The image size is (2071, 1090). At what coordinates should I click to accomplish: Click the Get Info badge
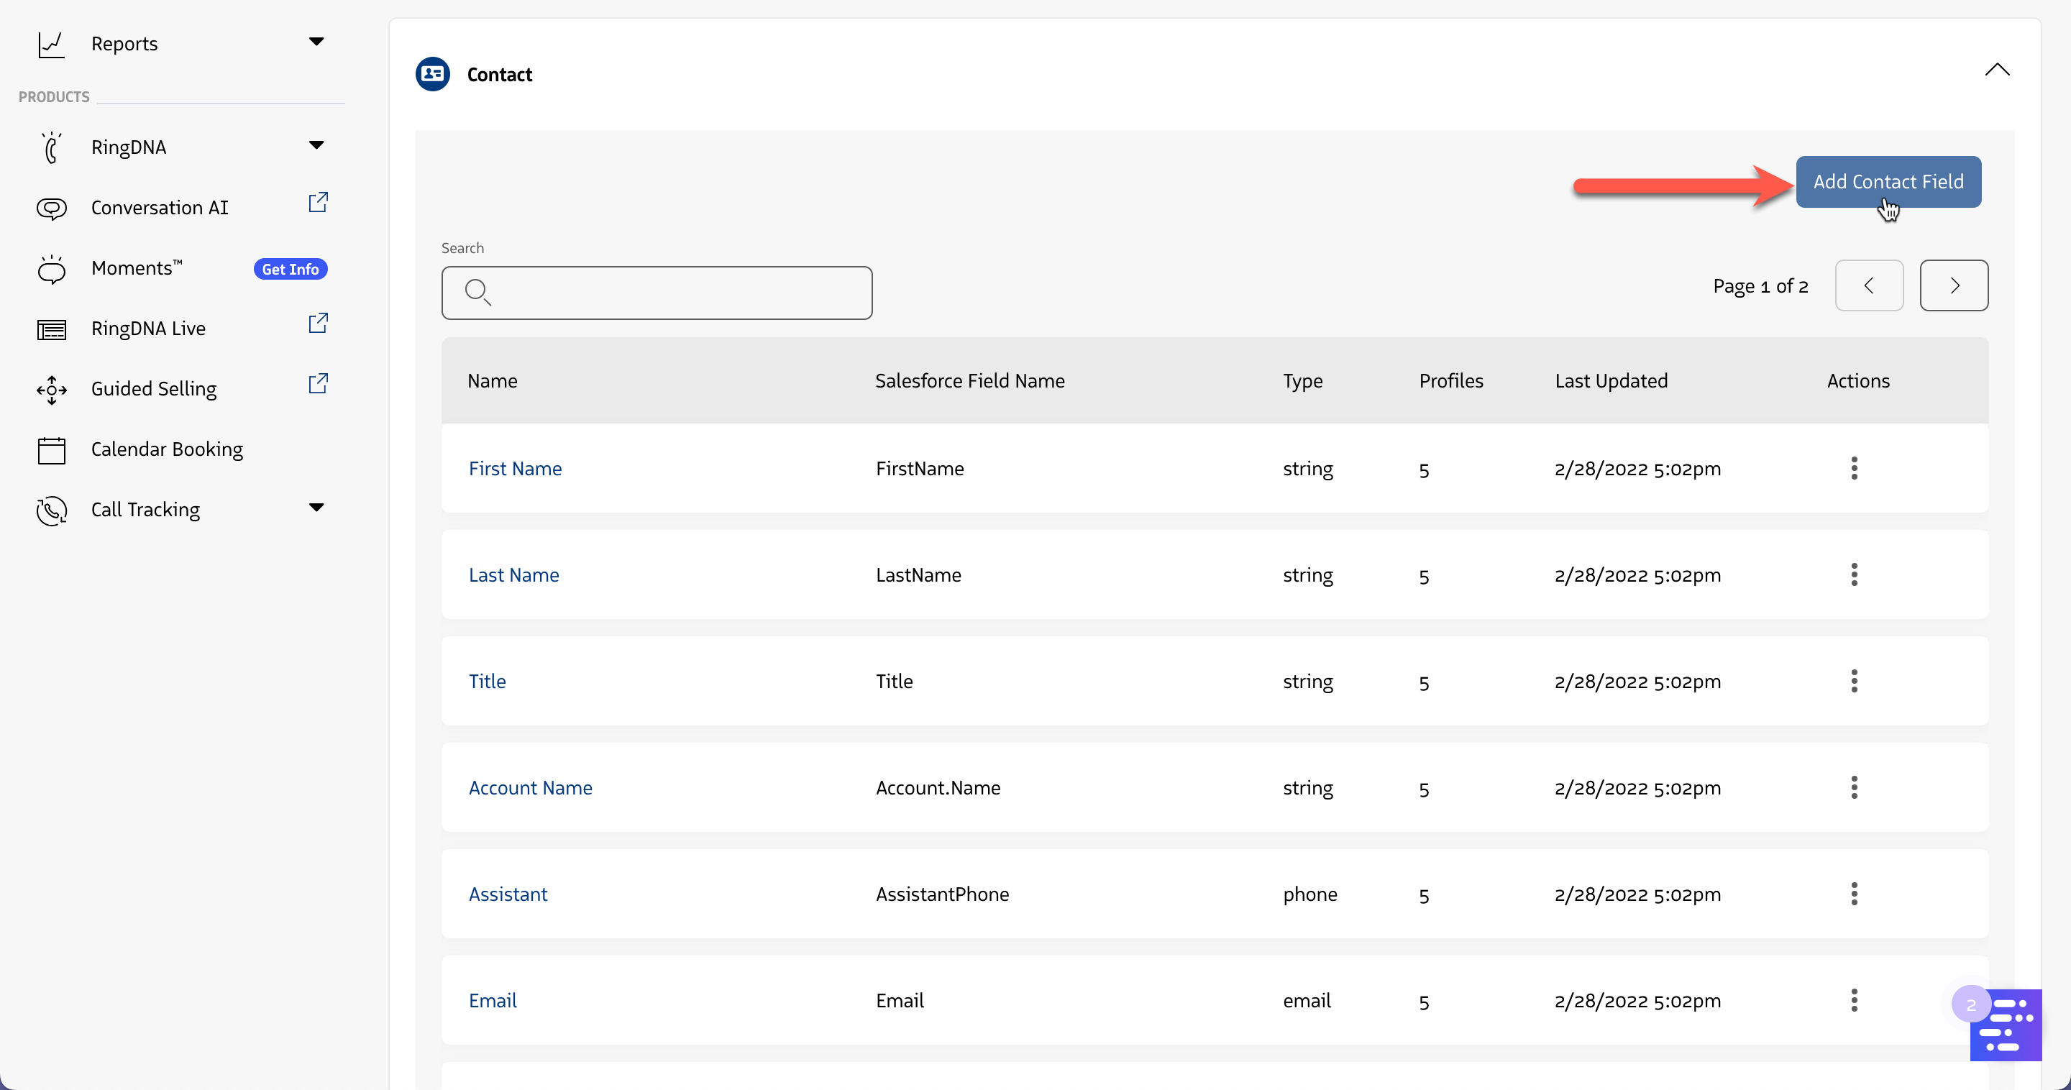tap(291, 270)
